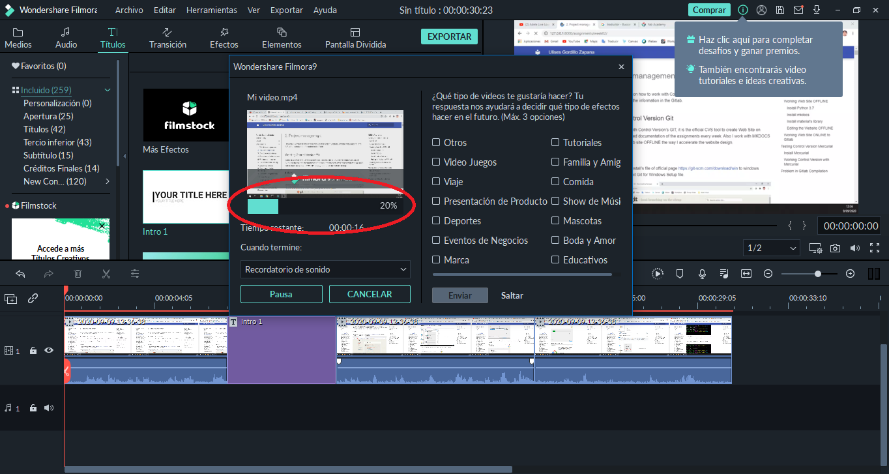This screenshot has width=889, height=474.
Task: Click the render preview icon
Action: (658, 274)
